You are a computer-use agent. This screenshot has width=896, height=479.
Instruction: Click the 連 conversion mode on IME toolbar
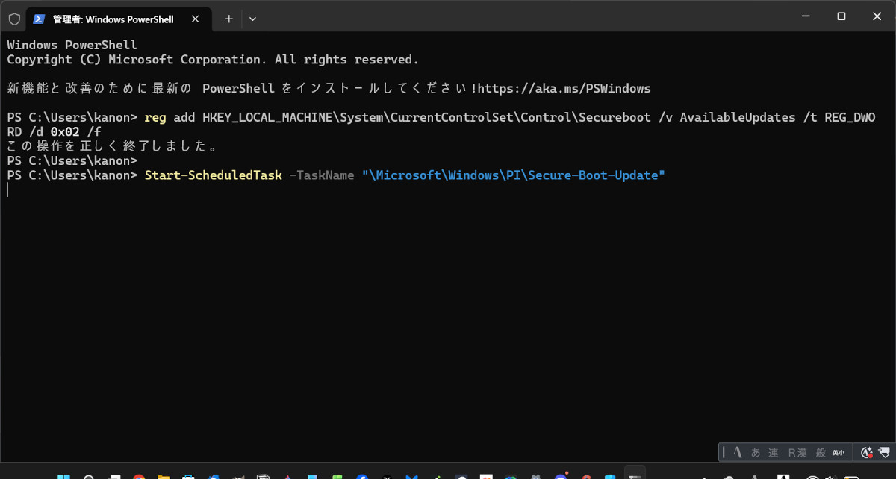[774, 452]
